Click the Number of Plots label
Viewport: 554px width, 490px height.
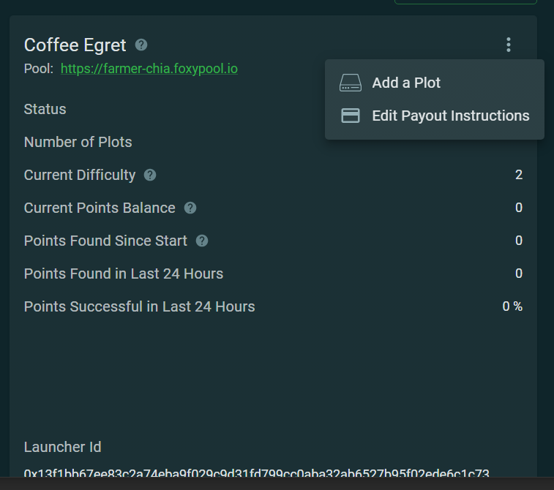78,142
